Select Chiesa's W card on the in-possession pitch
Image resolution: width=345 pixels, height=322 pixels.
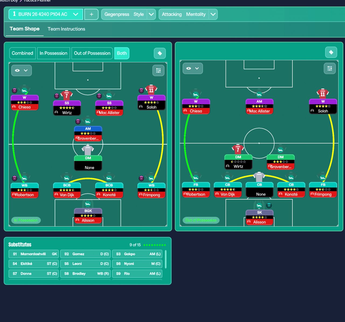pyautogui.click(x=25, y=102)
